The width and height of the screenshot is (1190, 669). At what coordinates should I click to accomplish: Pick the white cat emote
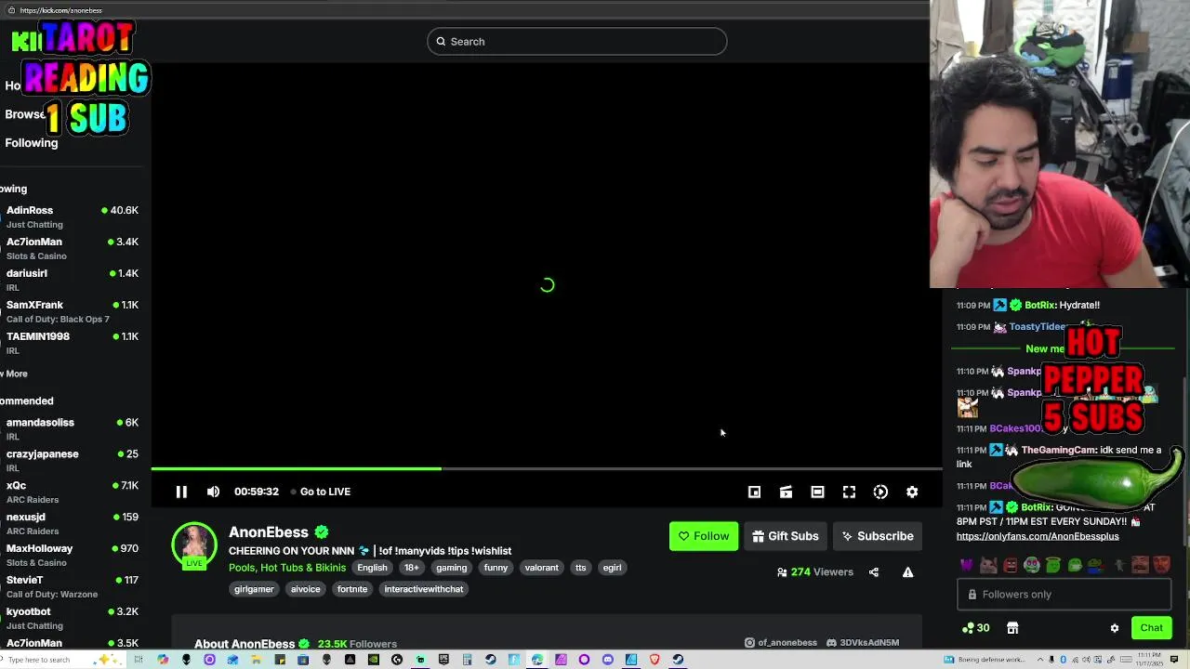988,565
